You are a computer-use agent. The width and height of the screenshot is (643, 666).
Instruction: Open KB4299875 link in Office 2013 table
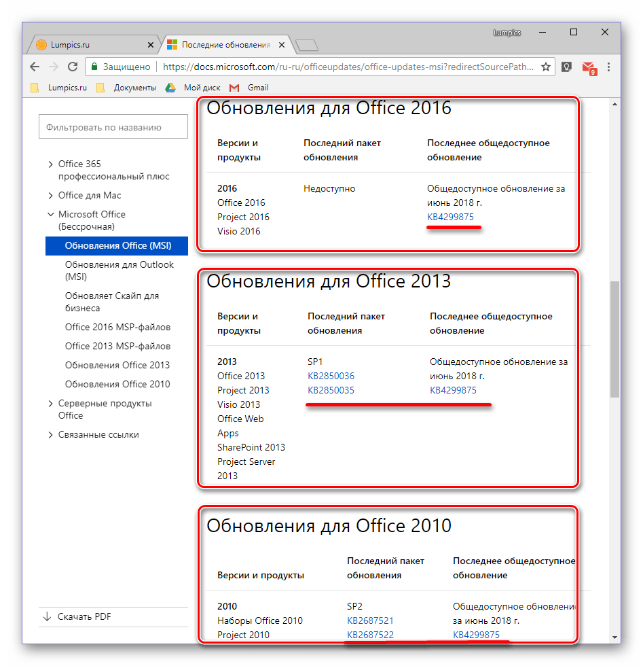pyautogui.click(x=454, y=390)
